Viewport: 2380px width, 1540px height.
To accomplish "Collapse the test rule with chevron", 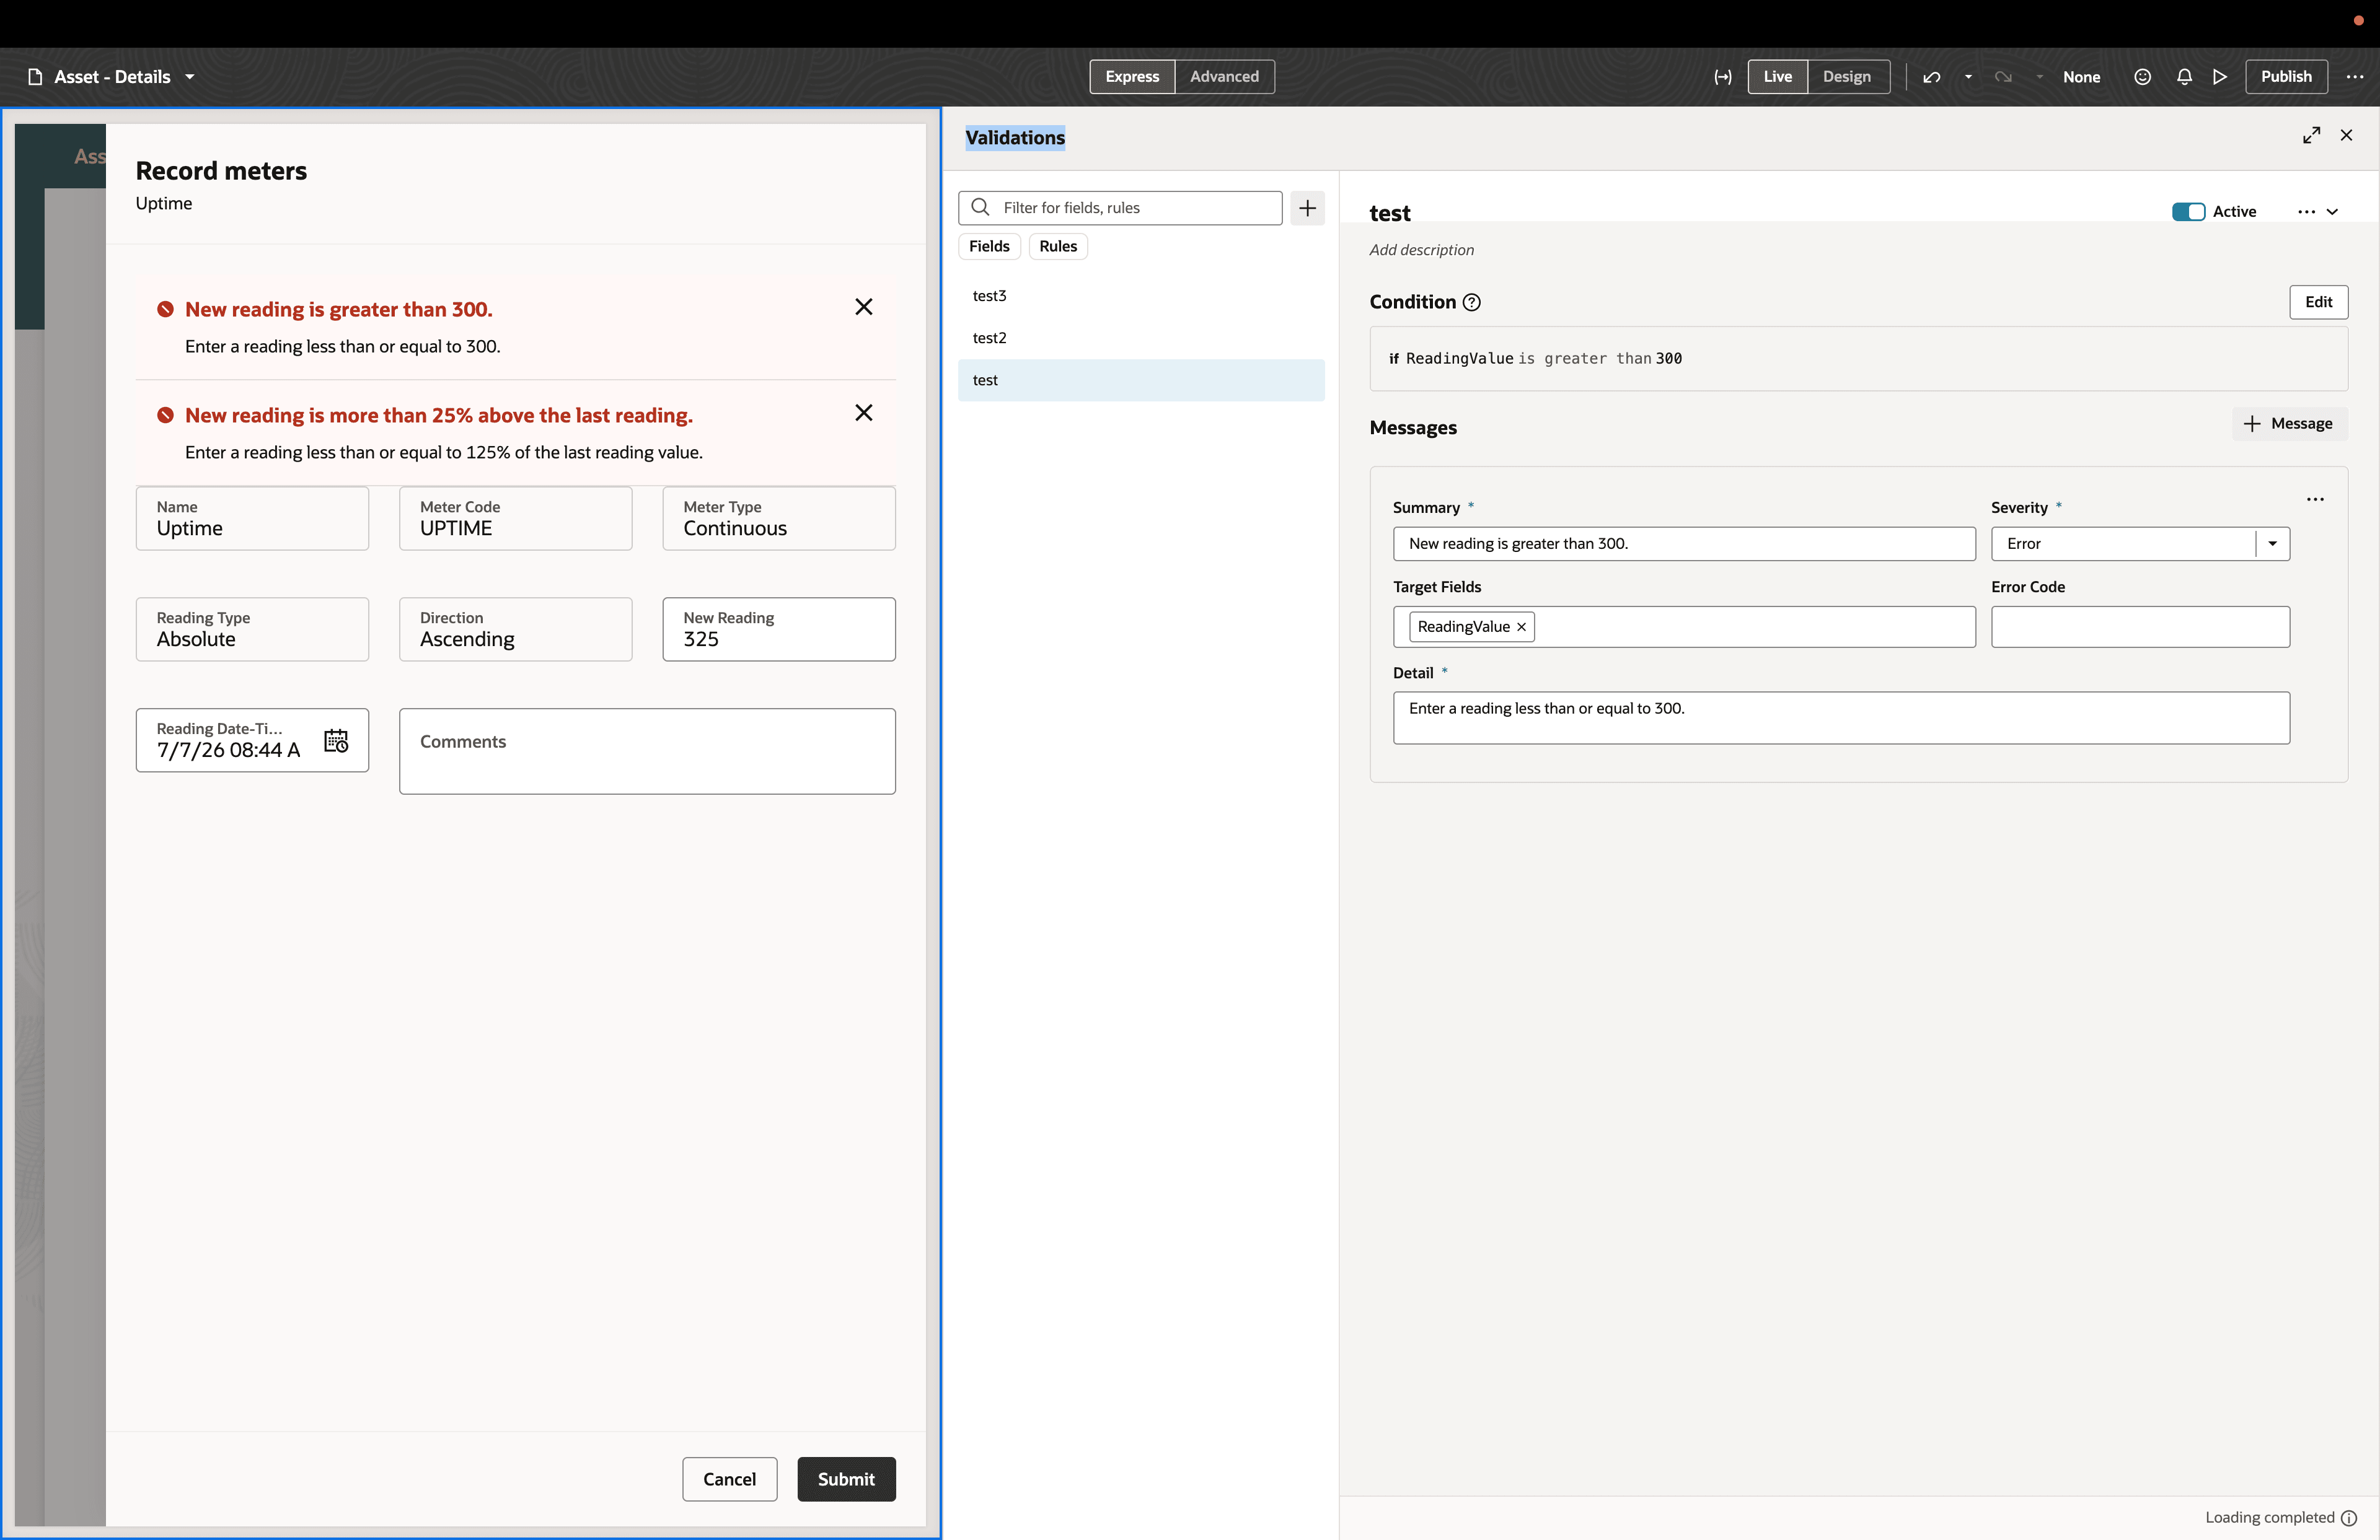I will point(2332,211).
